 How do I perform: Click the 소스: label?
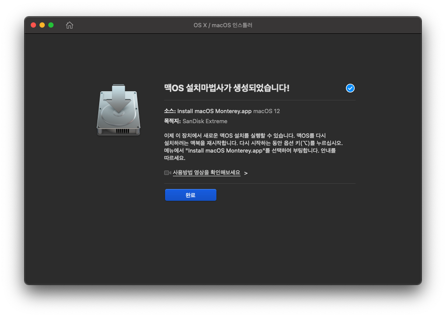(170, 111)
